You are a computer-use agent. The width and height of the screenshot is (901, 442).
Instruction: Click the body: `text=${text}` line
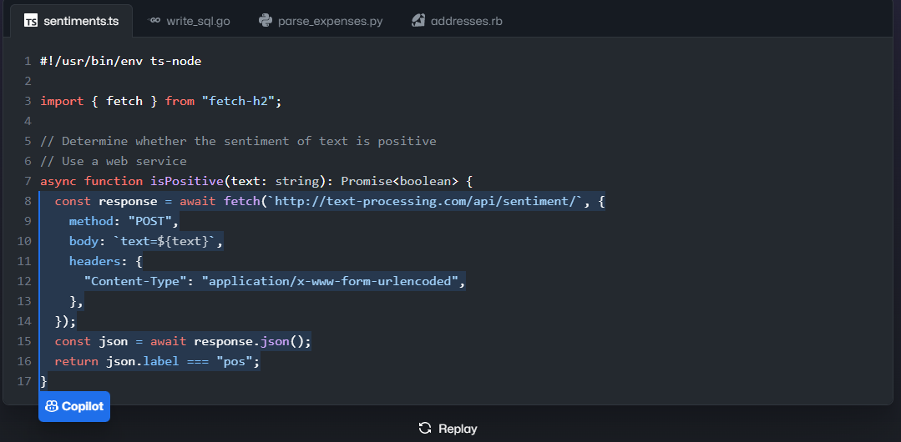(146, 242)
